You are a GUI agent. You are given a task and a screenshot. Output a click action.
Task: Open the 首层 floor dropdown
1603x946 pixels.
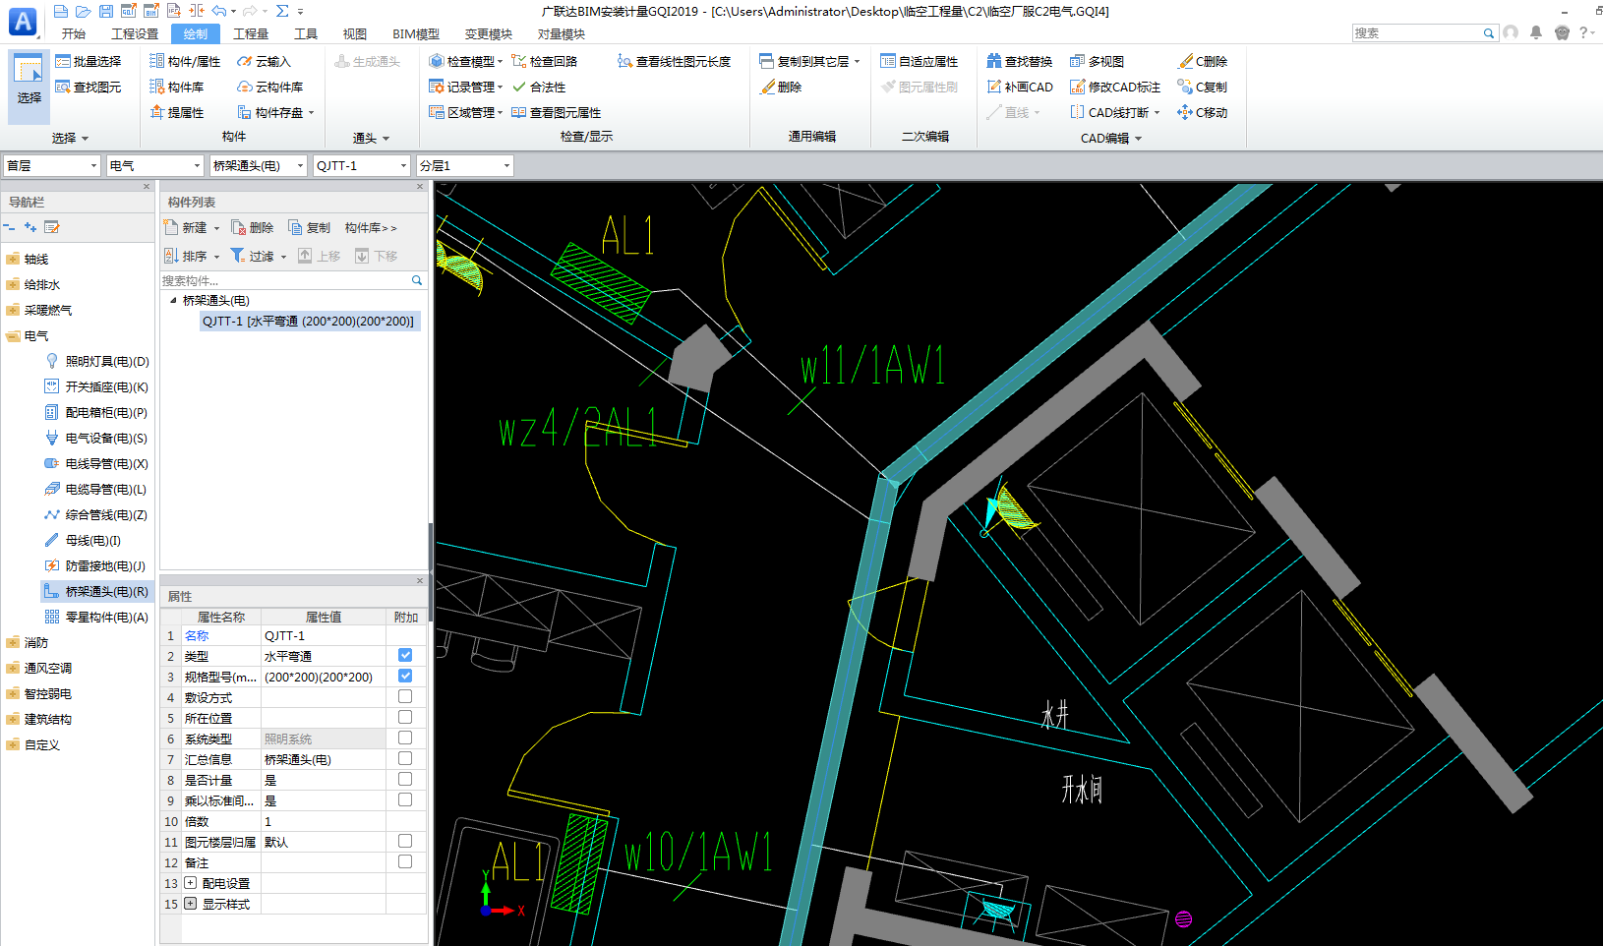52,165
